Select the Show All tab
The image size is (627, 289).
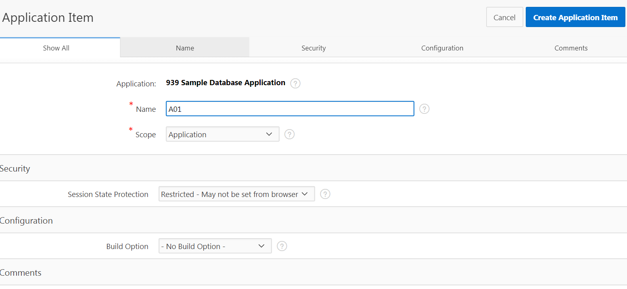tap(56, 48)
